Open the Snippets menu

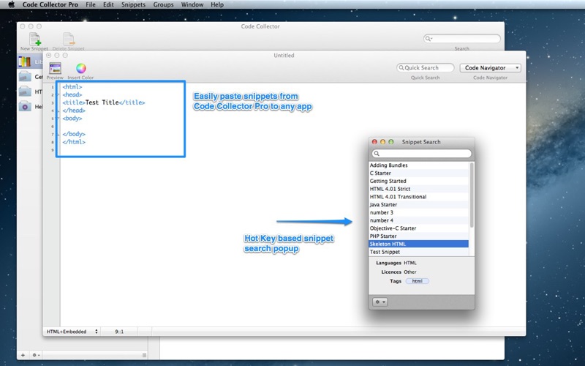(134, 4)
